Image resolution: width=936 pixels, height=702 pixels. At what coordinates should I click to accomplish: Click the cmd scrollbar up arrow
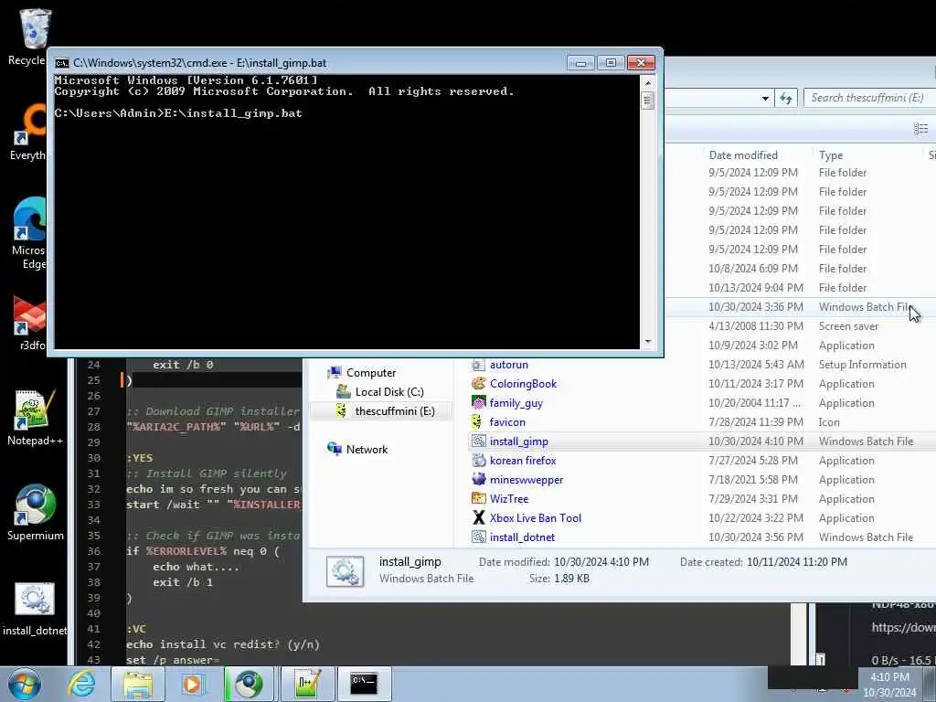(648, 82)
